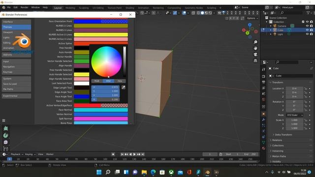Select Hex mode in color picker
The image size is (315, 177).
[x=120, y=81]
